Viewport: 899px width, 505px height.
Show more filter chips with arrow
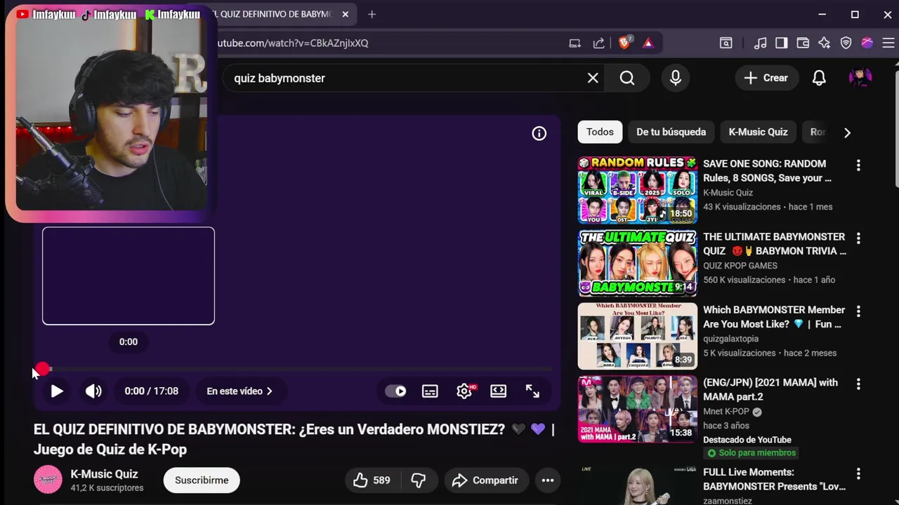click(x=847, y=133)
